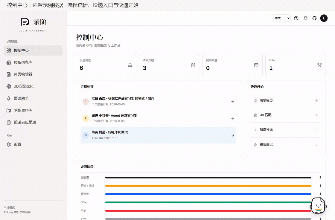Open 面试助手 menu item
Screen dimensions: 335x220
[33, 98]
